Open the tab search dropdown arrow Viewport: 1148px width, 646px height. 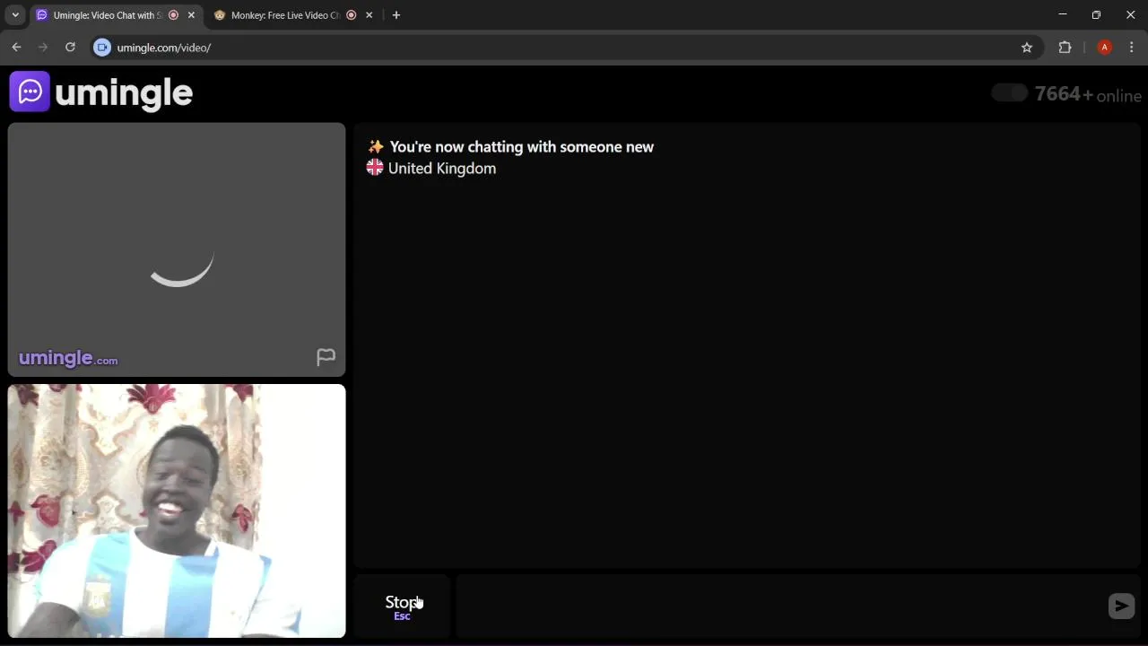(x=15, y=15)
